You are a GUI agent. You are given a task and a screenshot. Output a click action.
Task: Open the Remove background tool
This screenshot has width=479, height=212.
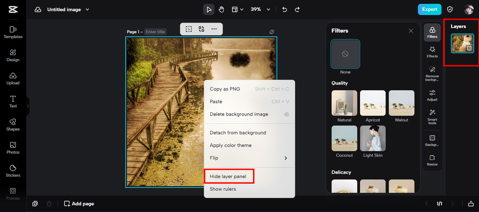point(432,74)
